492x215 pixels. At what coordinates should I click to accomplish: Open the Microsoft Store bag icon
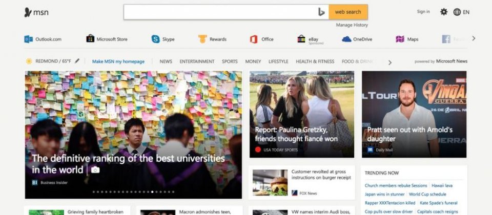[90, 38]
